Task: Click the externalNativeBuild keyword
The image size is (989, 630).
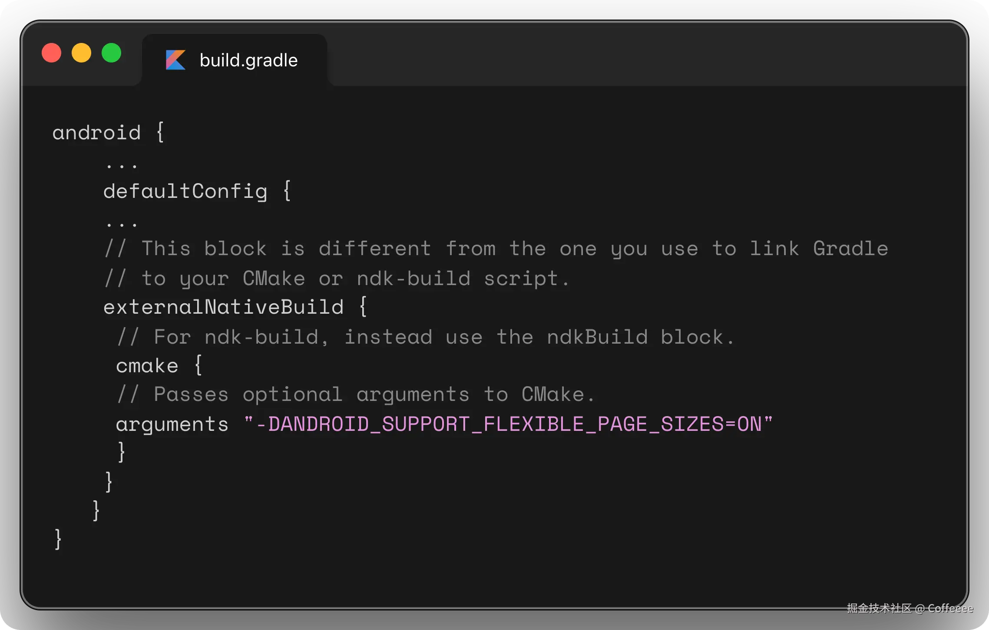Action: (x=223, y=307)
